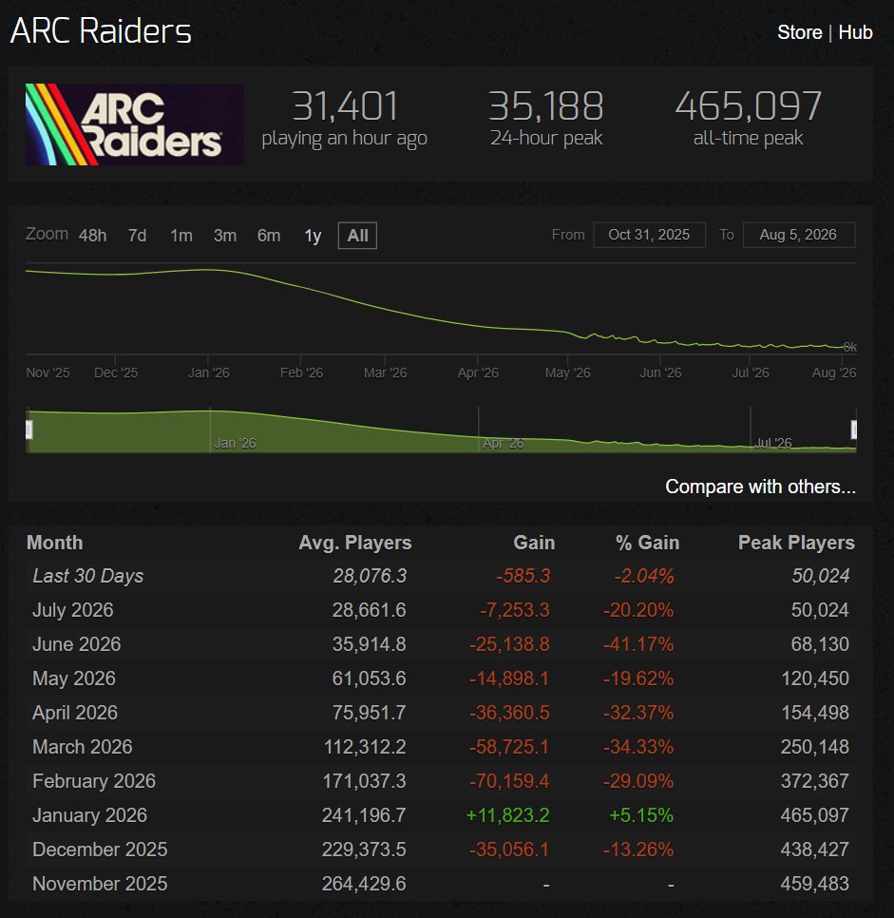
Task: Select the July 2026 row label
Action: pos(72,610)
